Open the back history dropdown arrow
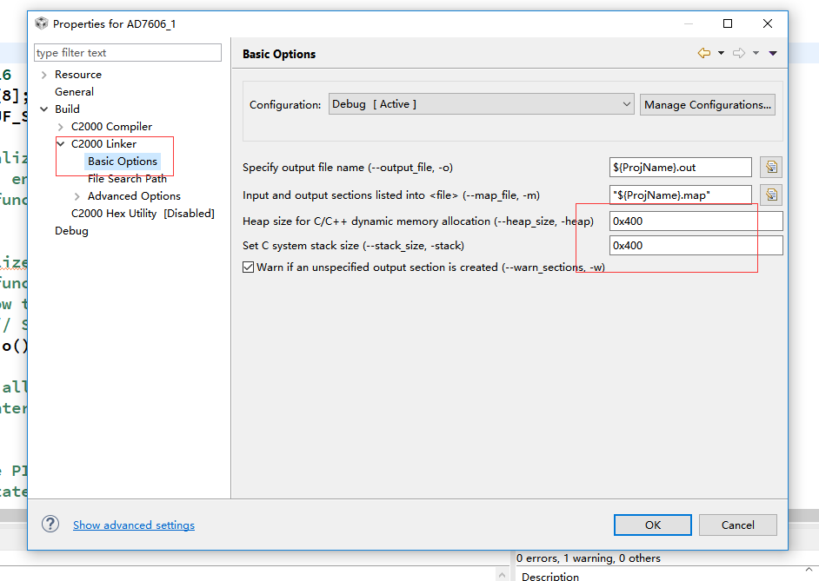Viewport: 819px width, 581px height. [721, 53]
